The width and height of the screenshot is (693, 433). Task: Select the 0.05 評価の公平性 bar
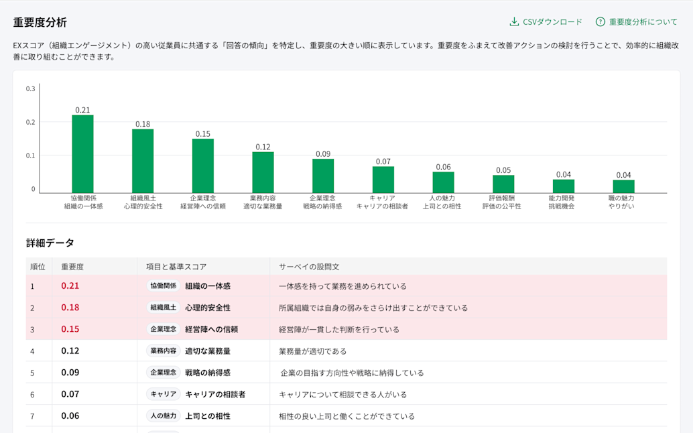503,184
